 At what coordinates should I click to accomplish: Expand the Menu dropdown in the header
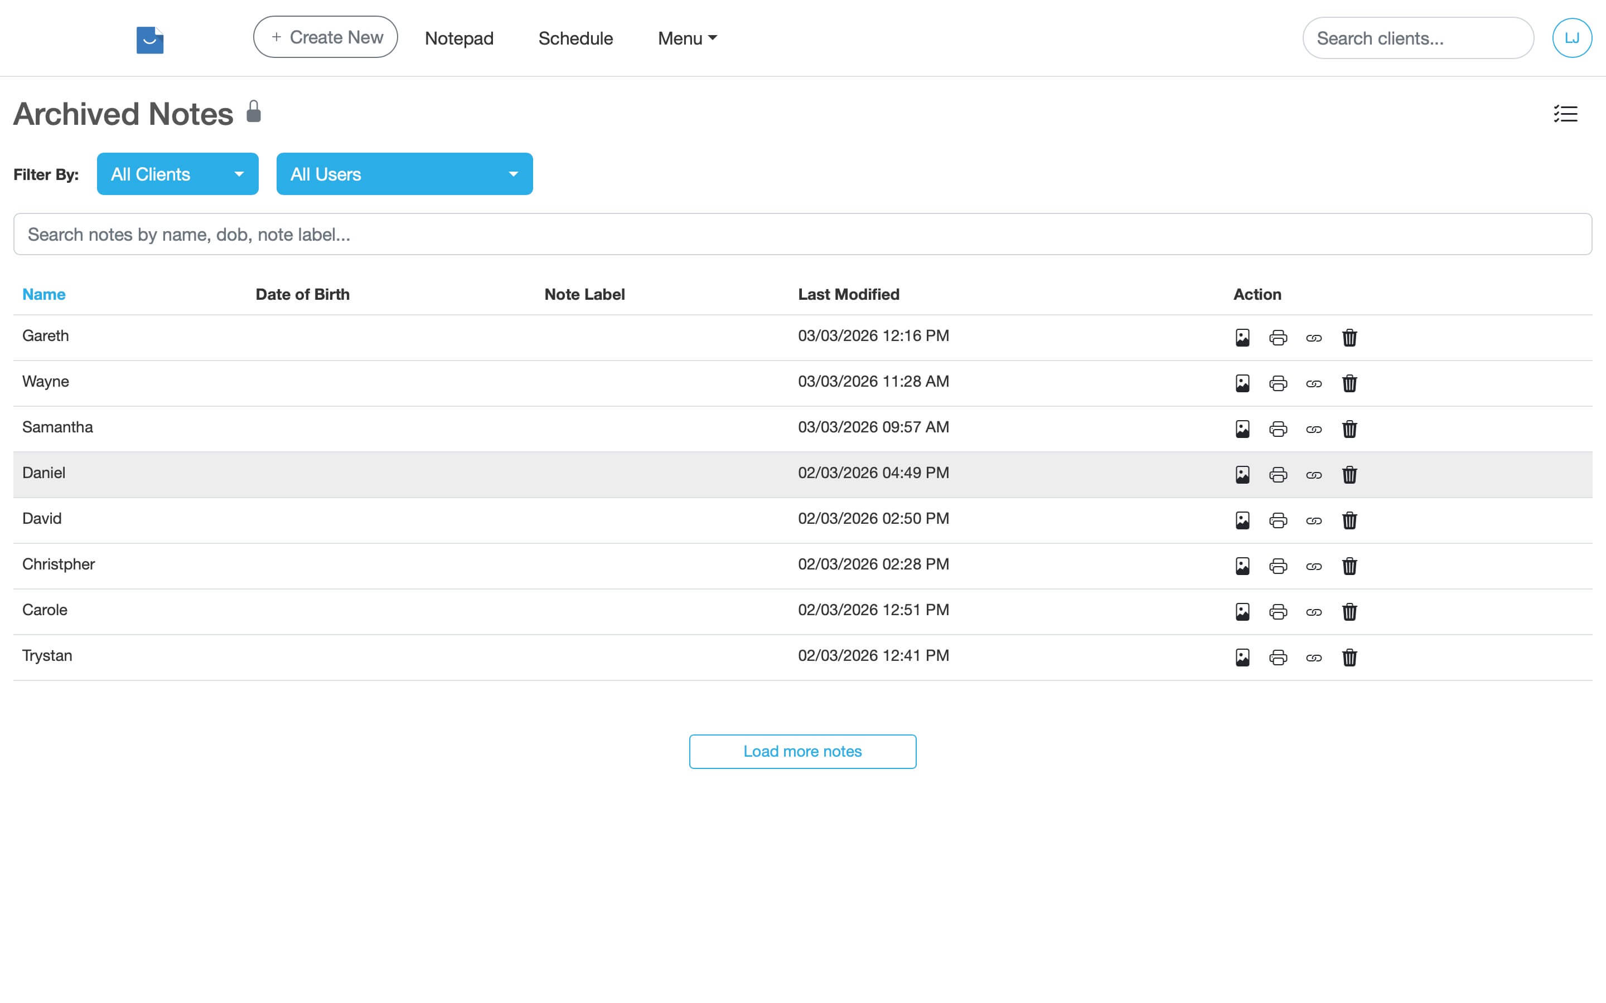(x=686, y=38)
